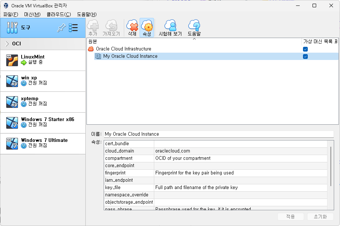This screenshot has height=226, width=340.
Task: Click Windows 7 Ultimate powered-off status icon
Action: click(24, 146)
